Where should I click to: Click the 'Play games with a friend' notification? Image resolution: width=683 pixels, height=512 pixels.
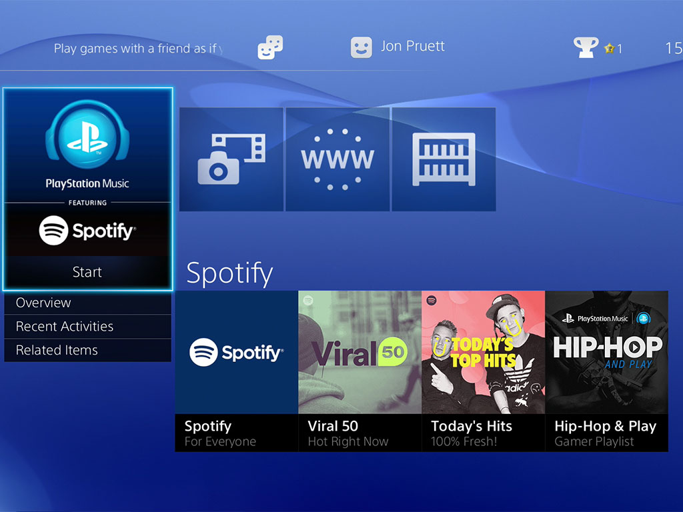138,49
